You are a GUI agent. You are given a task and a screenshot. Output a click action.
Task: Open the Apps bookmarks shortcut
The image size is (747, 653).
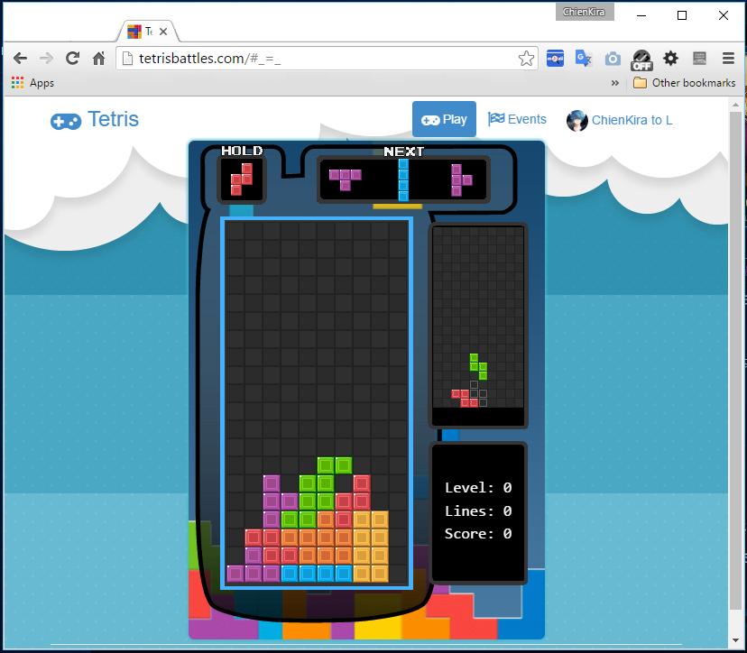pos(32,83)
